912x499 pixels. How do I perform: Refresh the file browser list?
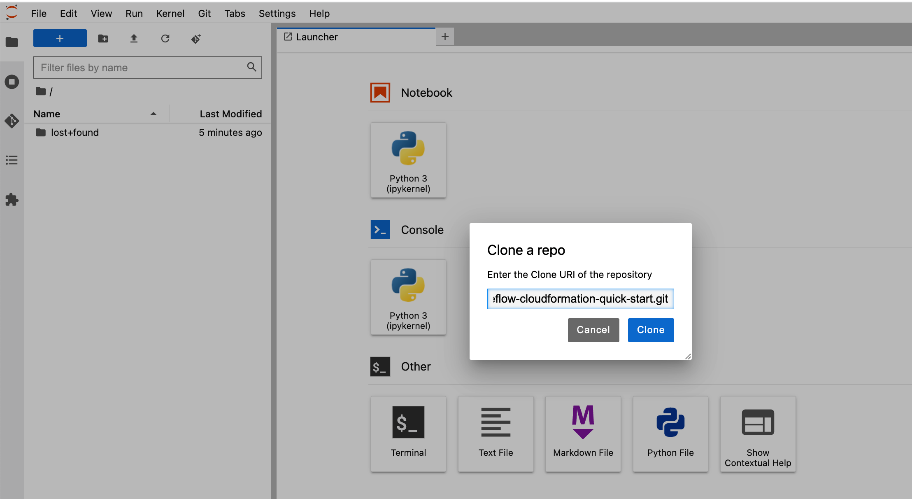(165, 39)
